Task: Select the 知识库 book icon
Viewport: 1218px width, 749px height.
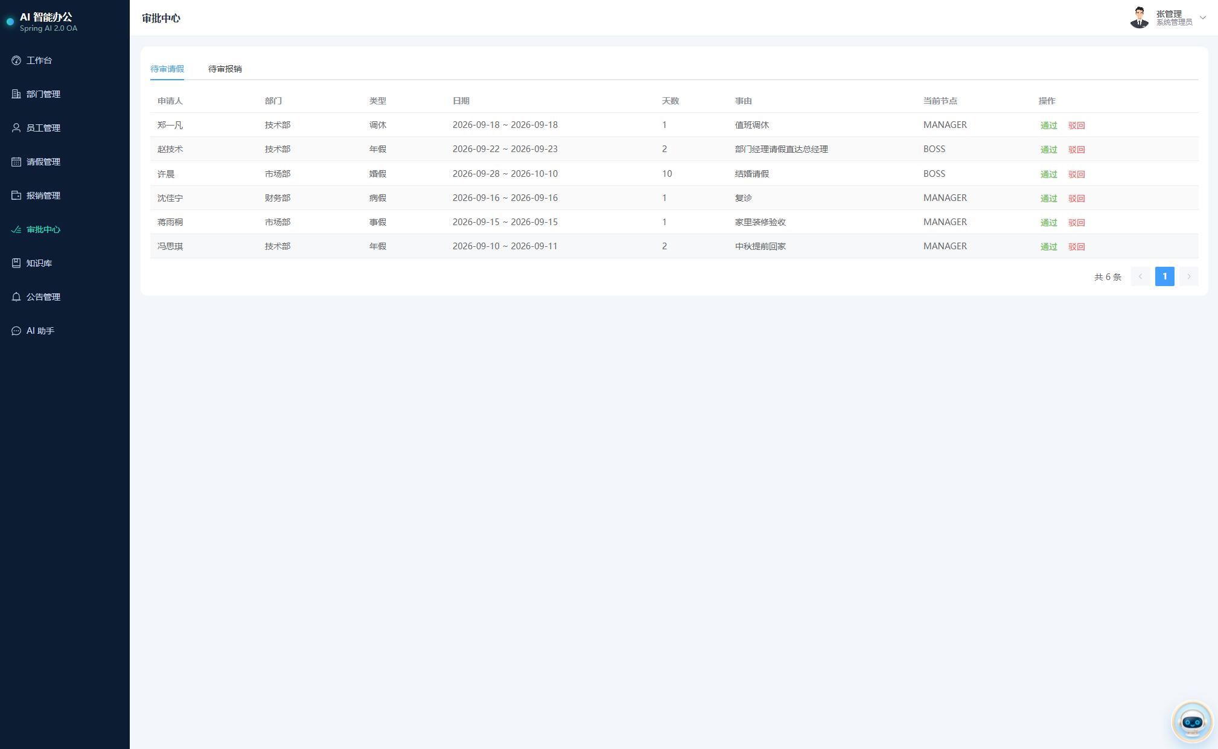Action: 16,263
